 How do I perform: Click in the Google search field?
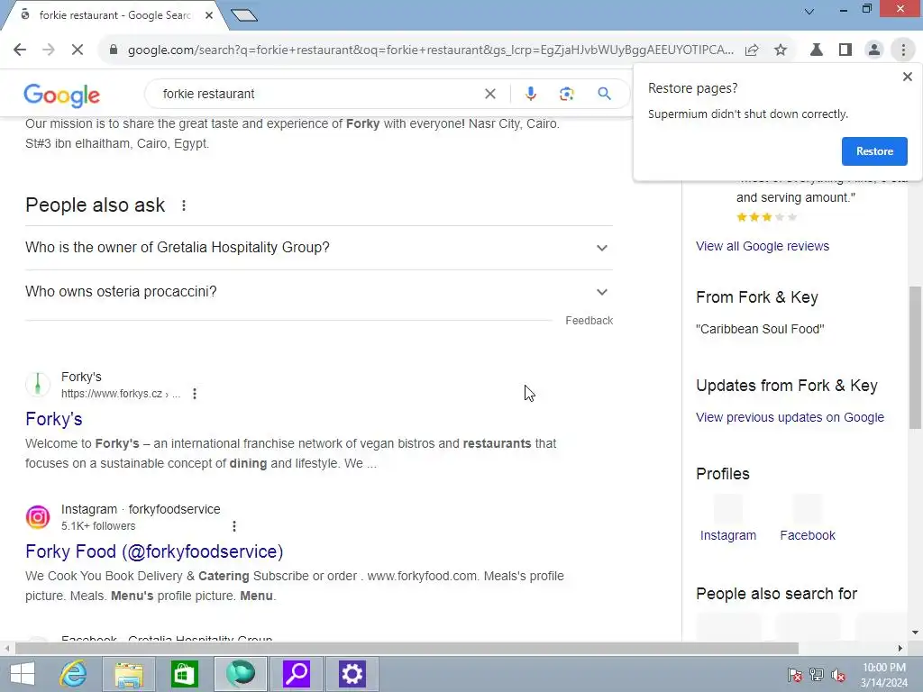coord(318,94)
